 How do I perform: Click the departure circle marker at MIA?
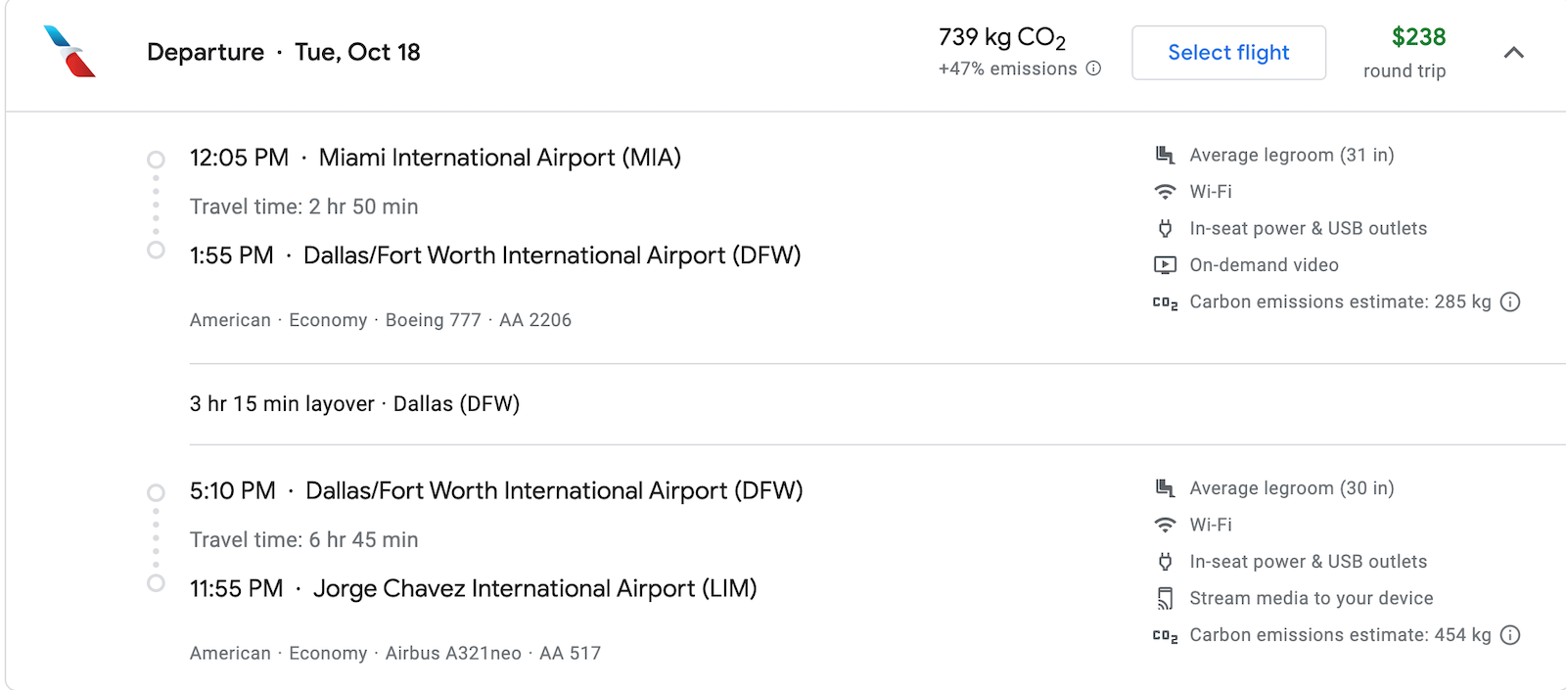tap(156, 158)
